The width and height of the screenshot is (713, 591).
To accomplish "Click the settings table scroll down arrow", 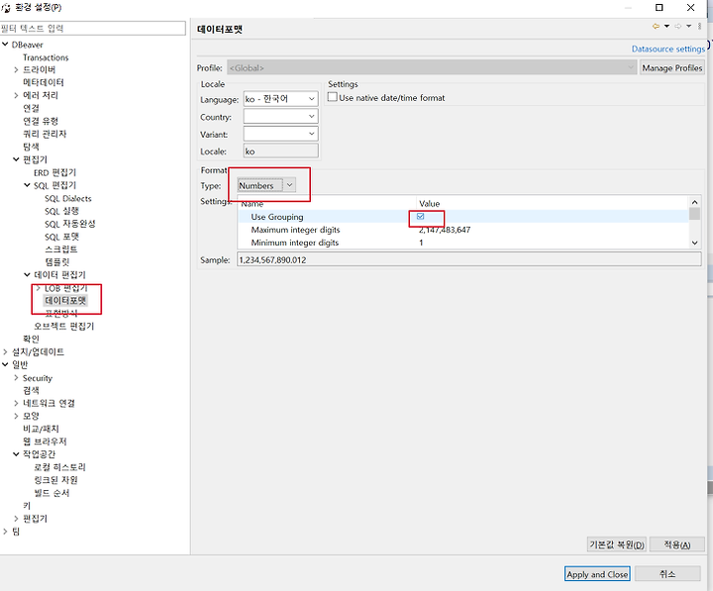I will 694,243.
